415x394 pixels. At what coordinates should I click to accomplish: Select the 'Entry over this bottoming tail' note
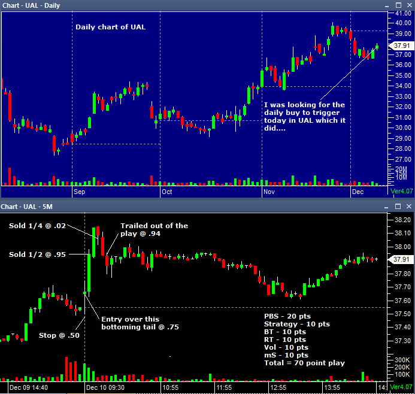(140, 323)
